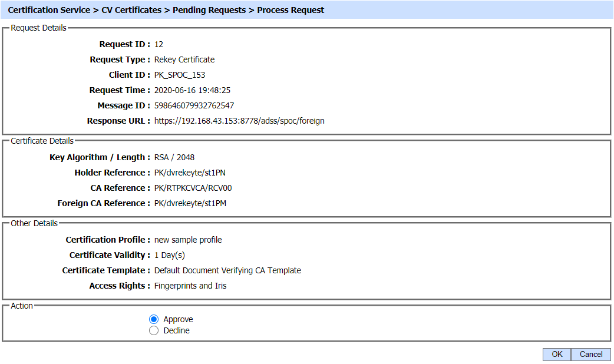
Task: Click the Cancel button
Action: pyautogui.click(x=590, y=354)
